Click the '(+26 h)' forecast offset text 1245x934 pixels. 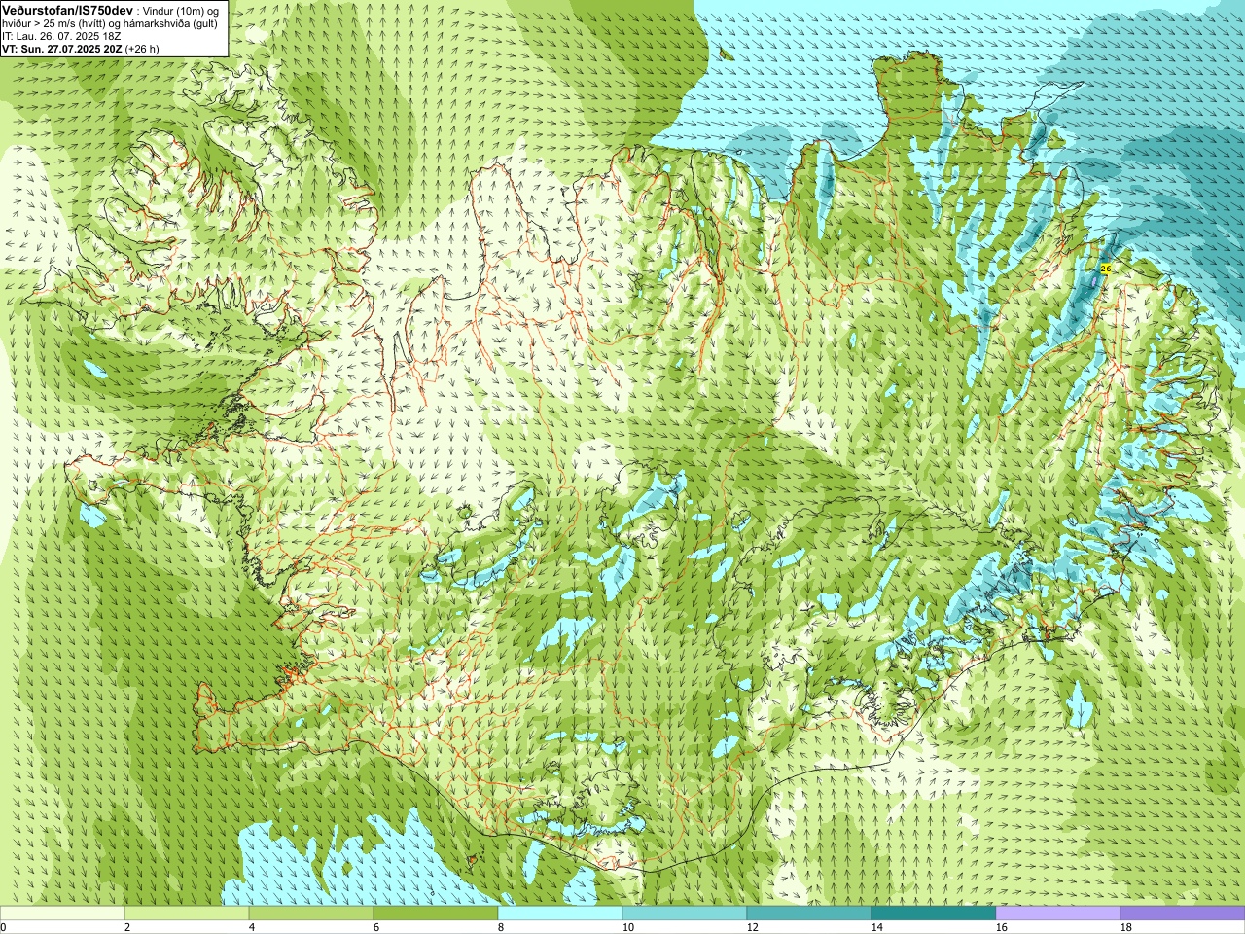pyautogui.click(x=142, y=49)
